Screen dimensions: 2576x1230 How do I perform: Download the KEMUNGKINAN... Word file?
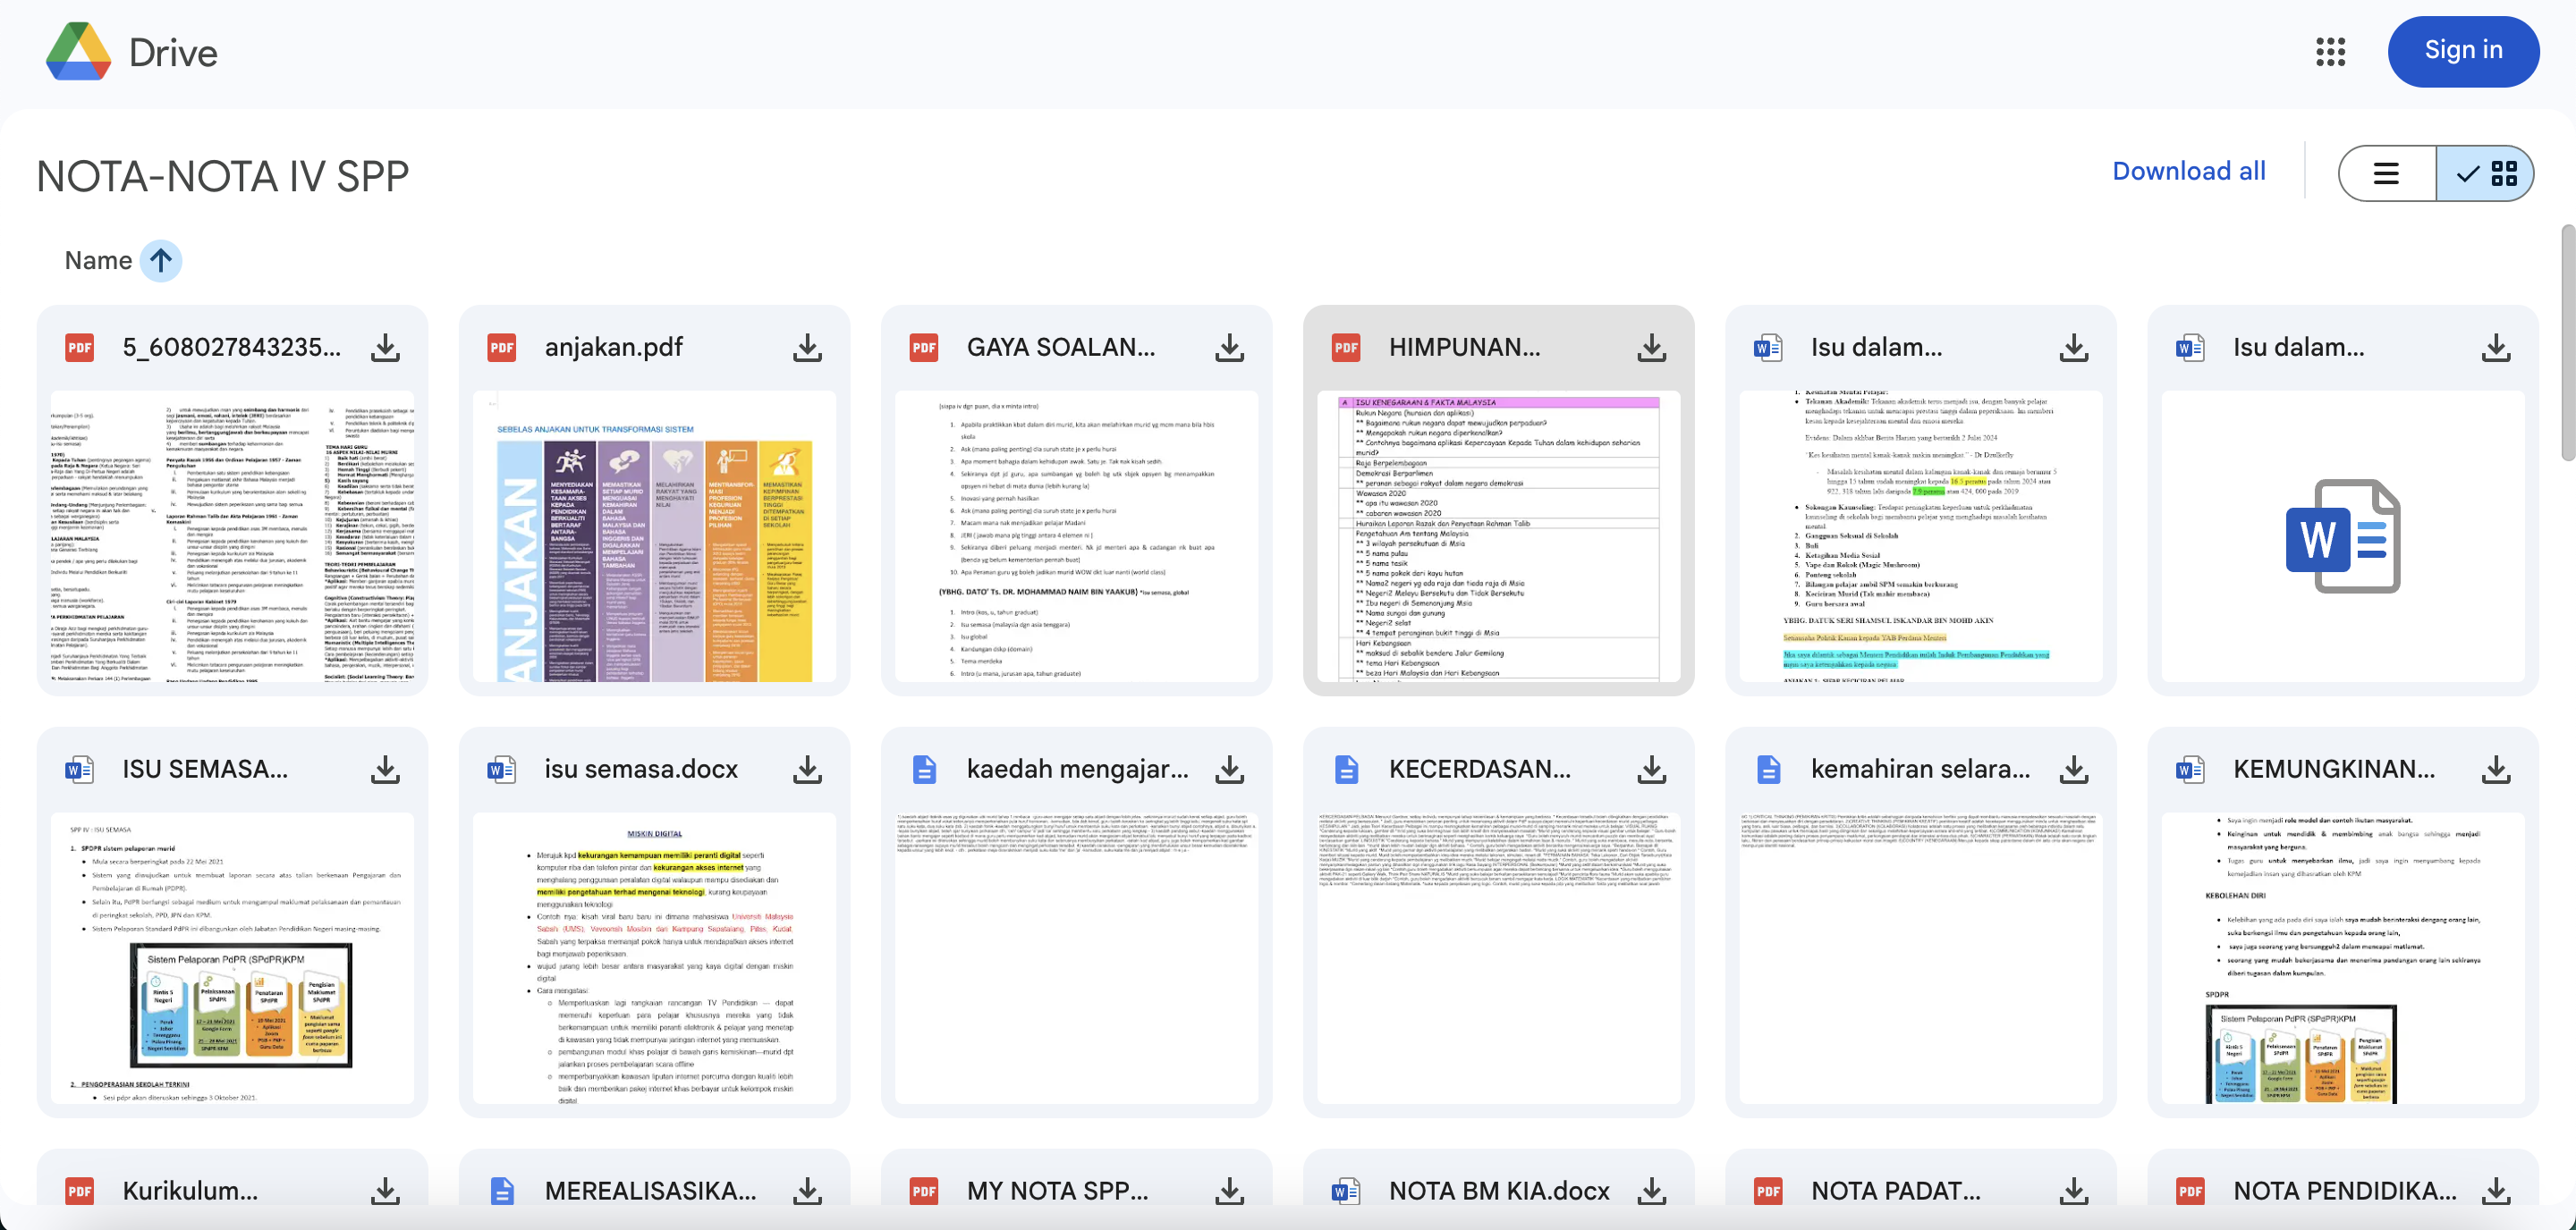pyautogui.click(x=2495, y=770)
